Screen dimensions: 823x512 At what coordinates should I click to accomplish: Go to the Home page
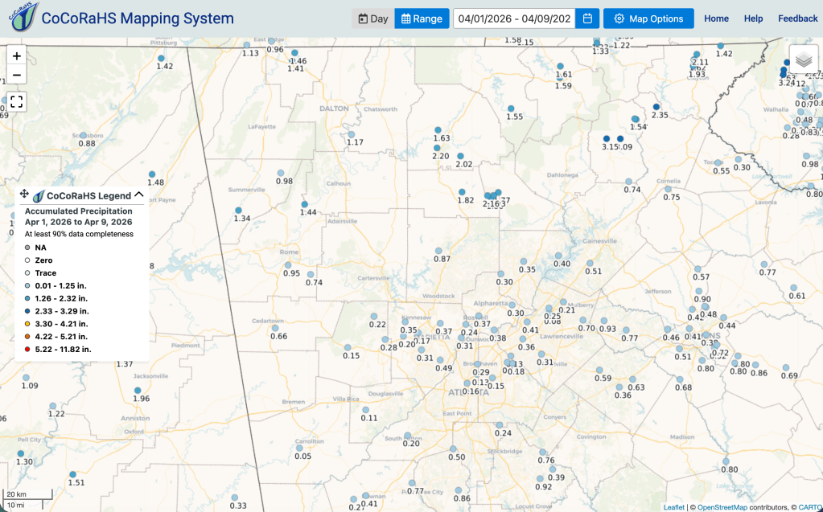pos(716,18)
